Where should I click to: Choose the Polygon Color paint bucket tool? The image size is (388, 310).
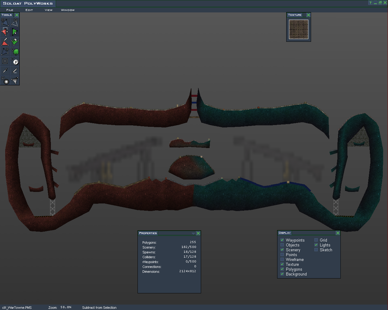[x=15, y=42]
